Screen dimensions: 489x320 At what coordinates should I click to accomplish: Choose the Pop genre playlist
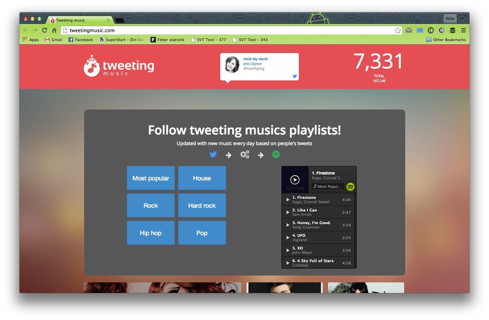(202, 233)
